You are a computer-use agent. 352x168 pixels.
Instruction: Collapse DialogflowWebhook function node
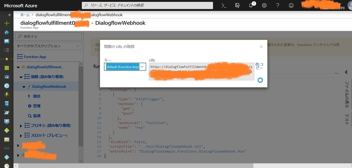point(24,87)
